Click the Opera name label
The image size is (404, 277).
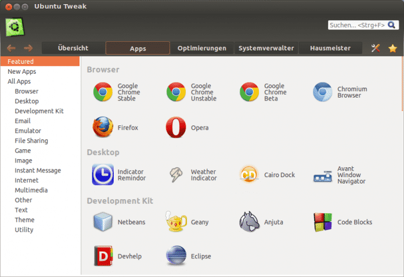200,128
